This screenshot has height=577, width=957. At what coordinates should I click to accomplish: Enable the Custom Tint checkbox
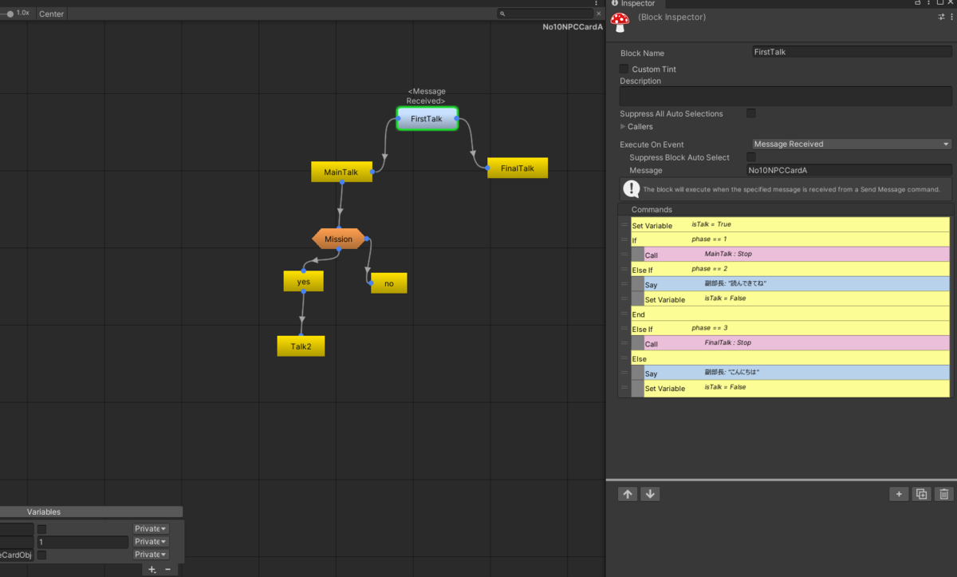point(624,69)
